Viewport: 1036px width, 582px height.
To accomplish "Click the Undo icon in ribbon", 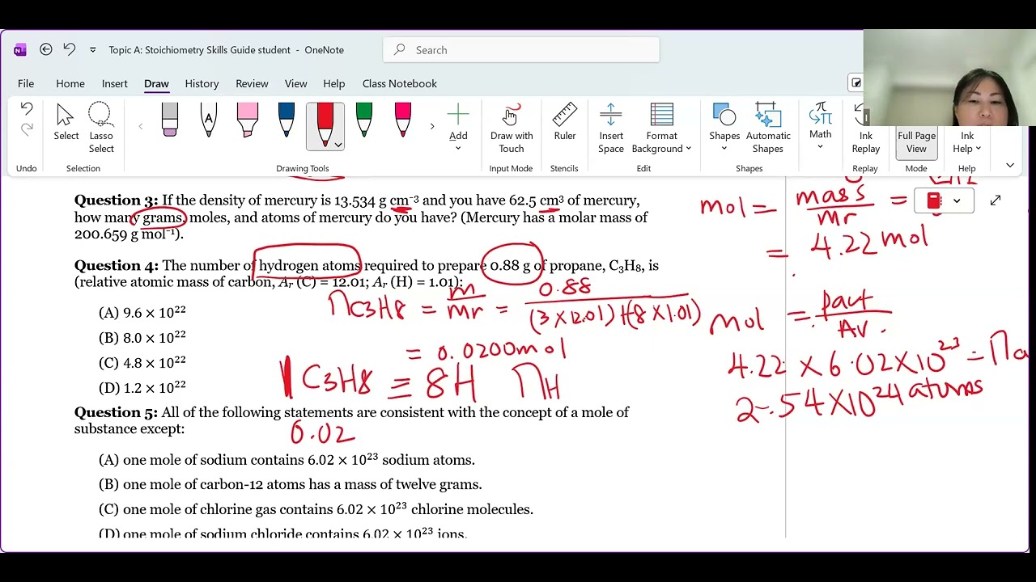I will [27, 109].
